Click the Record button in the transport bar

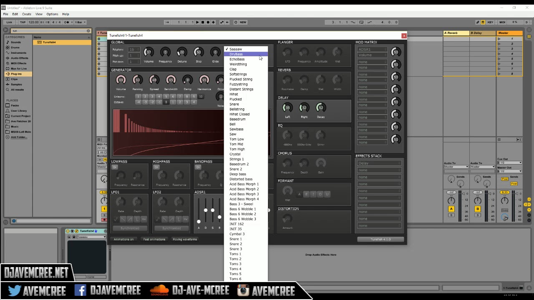click(207, 22)
